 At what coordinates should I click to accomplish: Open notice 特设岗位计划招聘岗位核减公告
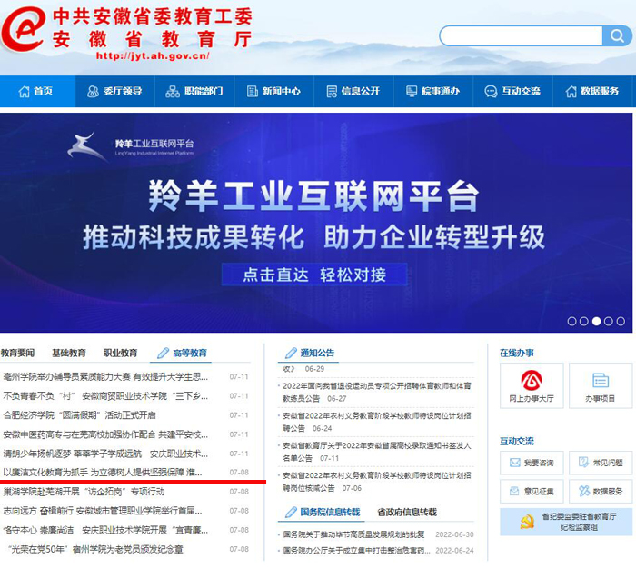(x=377, y=482)
